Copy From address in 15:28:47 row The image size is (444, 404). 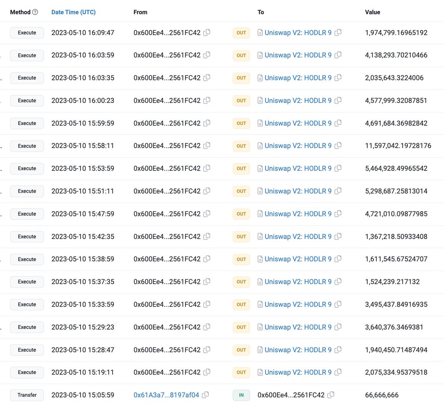click(x=207, y=350)
